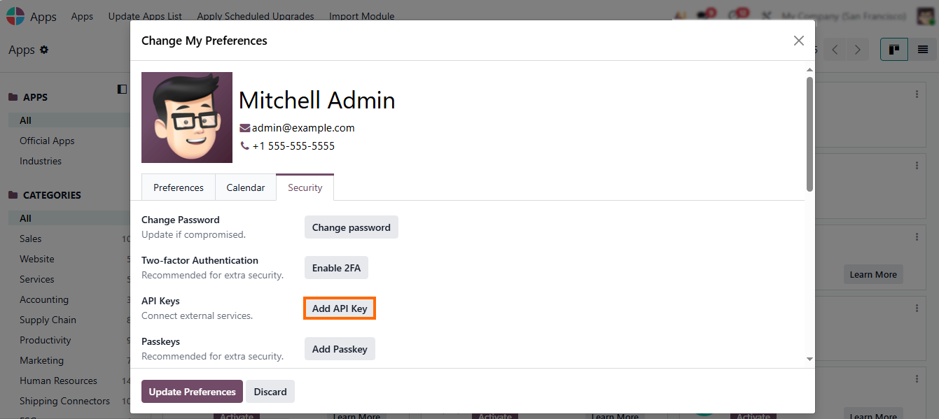Click the Odoo logo home icon
This screenshot has width=939, height=419.
(15, 16)
